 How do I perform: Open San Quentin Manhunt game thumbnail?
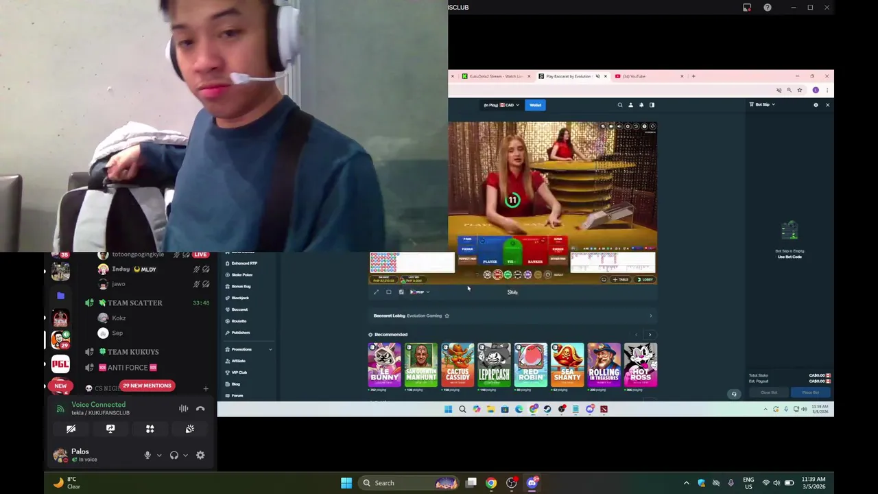(421, 365)
